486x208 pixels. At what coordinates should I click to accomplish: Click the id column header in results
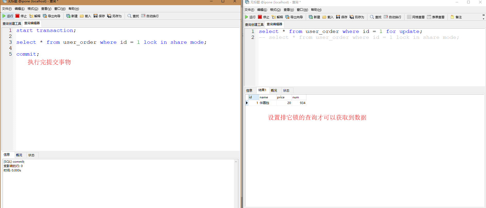click(x=254, y=97)
